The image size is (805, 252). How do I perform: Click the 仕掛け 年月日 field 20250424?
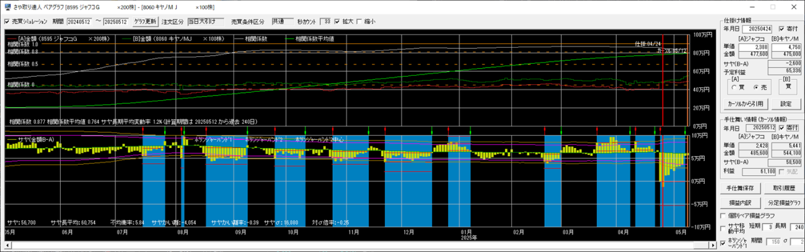[x=759, y=28]
